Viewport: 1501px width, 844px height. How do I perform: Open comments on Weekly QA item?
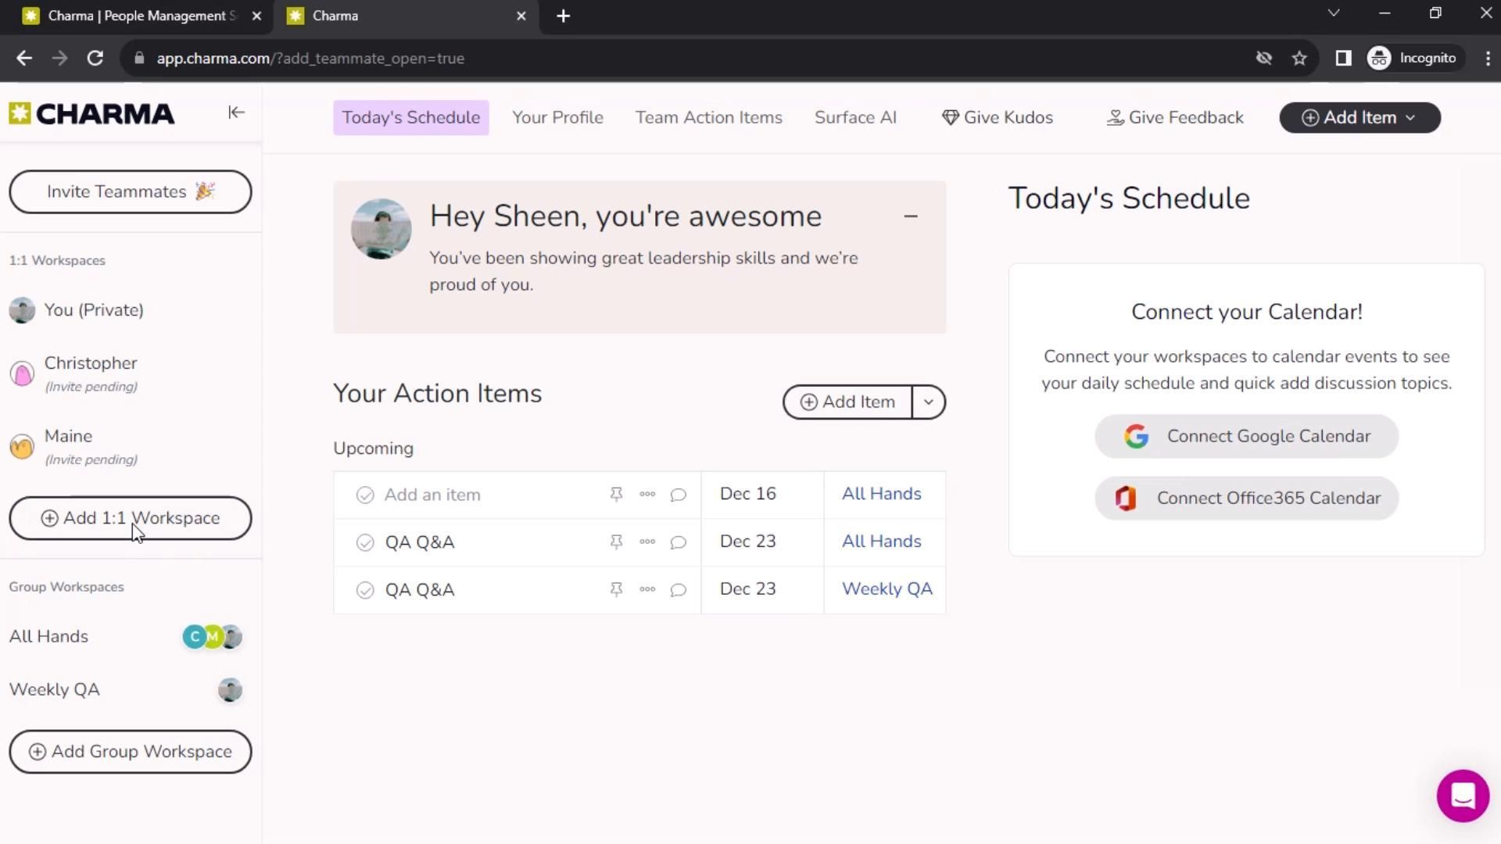click(678, 590)
